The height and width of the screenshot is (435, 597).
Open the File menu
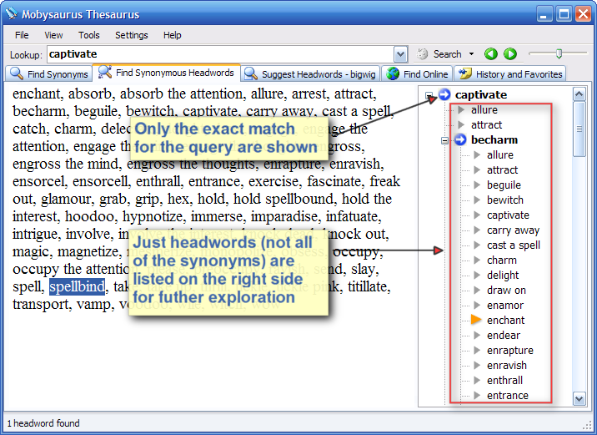coord(22,35)
